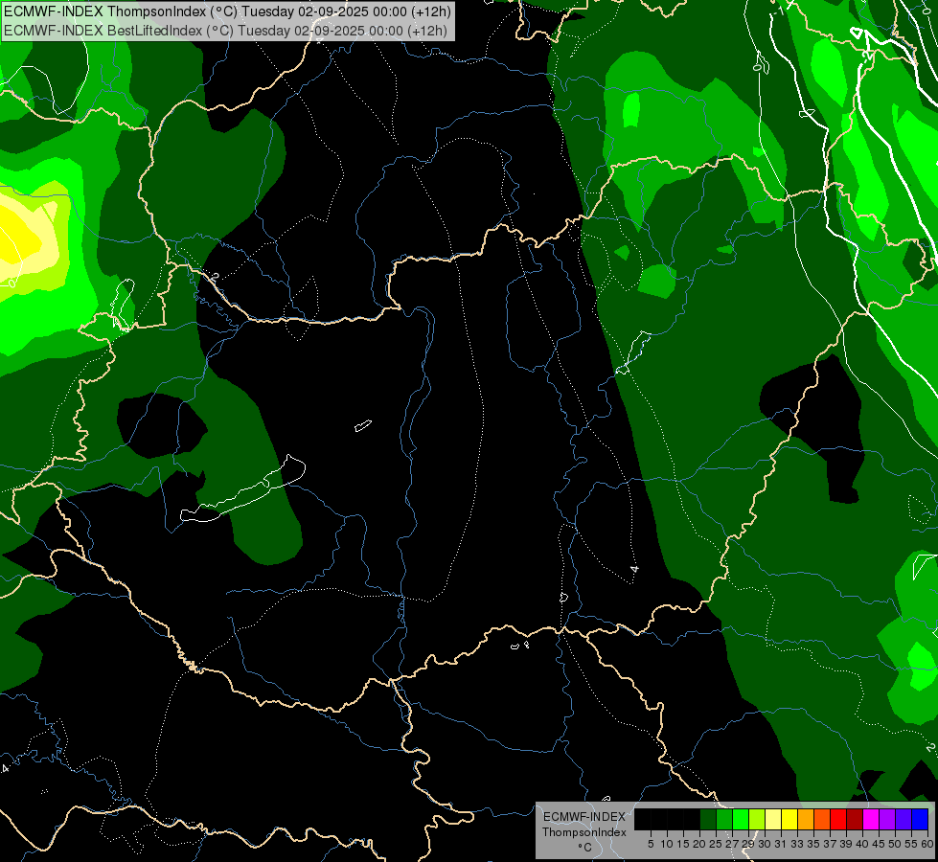Click the legend label 'ThompsonIndex'
The width and height of the screenshot is (938, 862).
[x=584, y=832]
